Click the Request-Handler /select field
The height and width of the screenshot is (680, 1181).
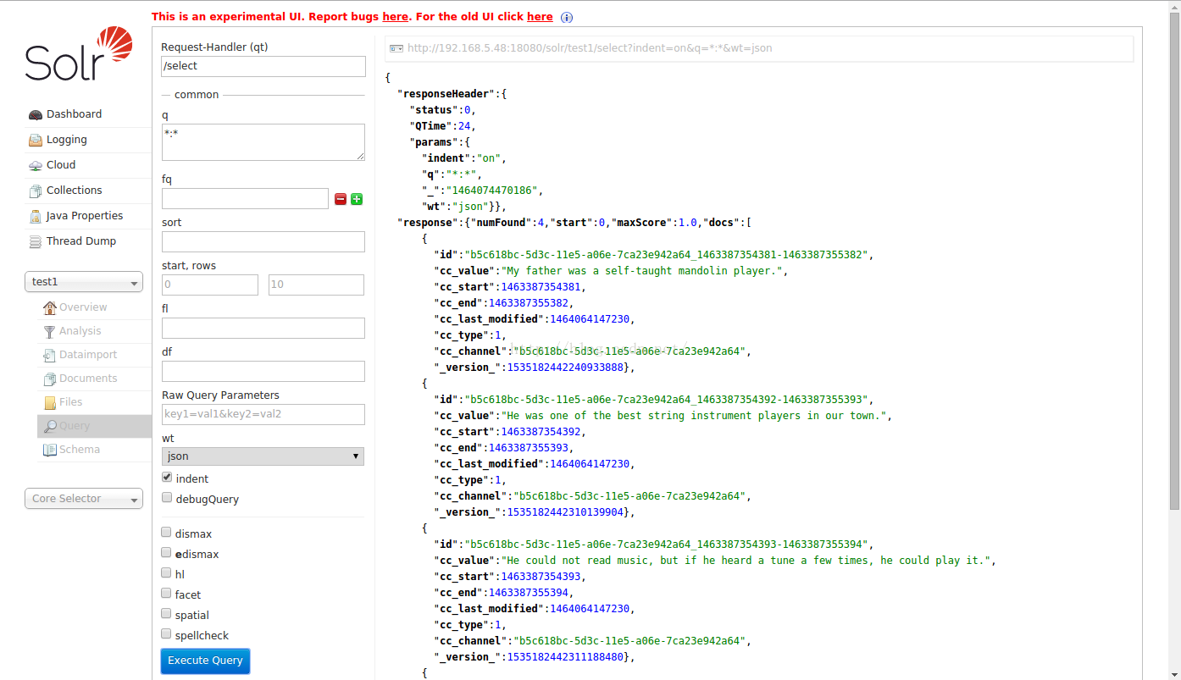click(x=263, y=66)
